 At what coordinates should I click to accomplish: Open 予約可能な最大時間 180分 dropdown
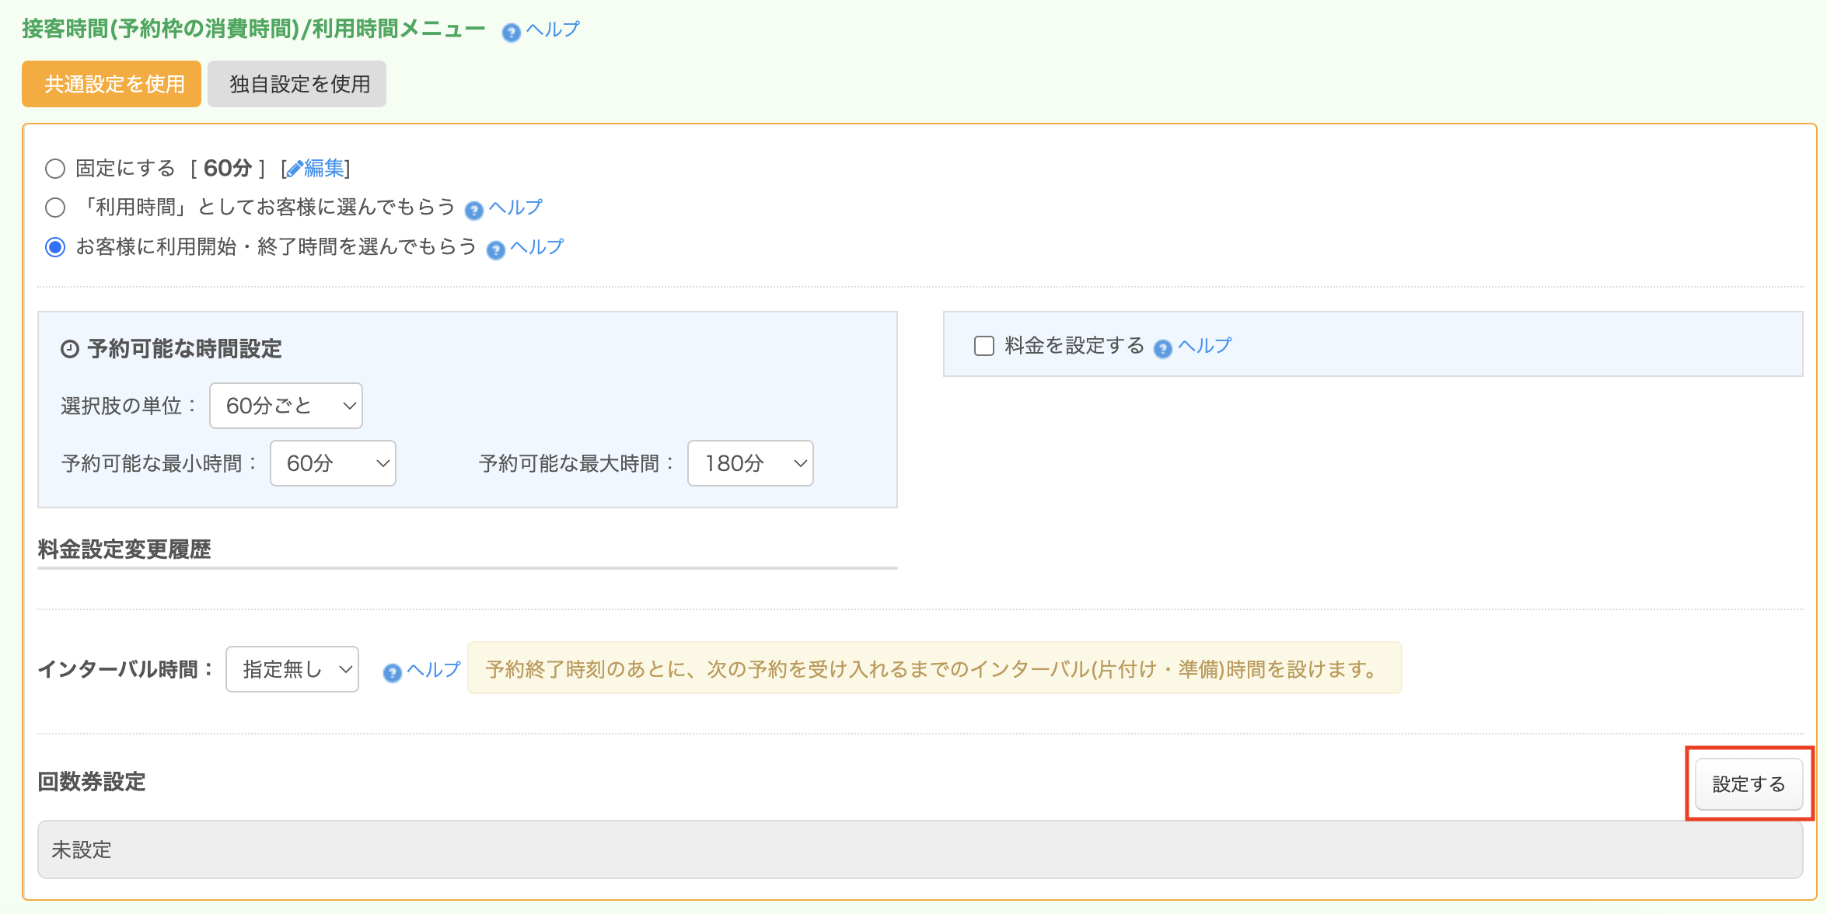pos(749,463)
